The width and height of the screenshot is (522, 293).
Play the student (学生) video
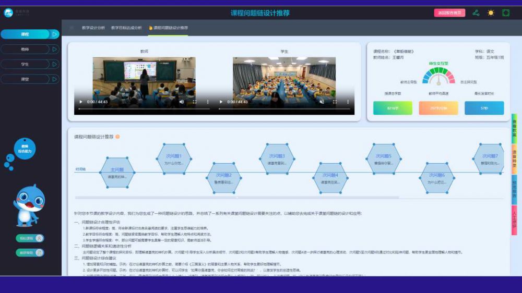[x=221, y=102]
